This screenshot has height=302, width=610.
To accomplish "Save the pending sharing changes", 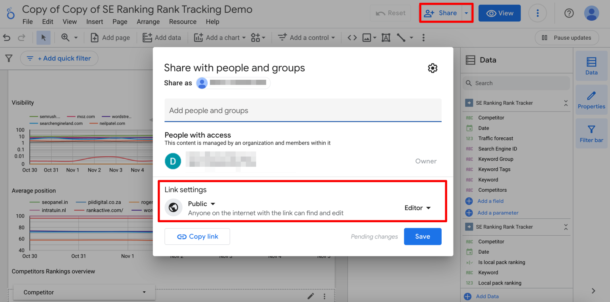I will pyautogui.click(x=423, y=237).
